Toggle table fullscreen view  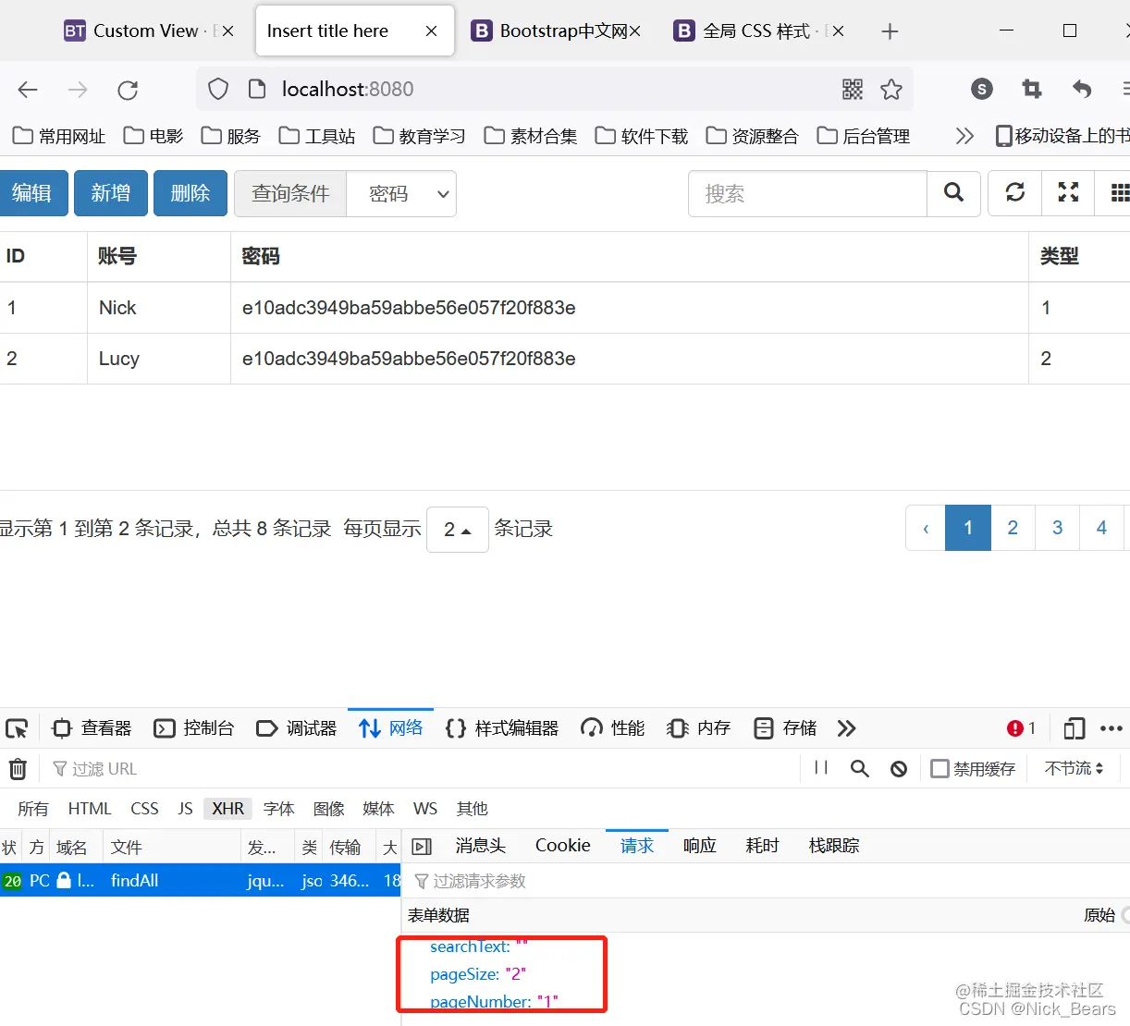1068,193
